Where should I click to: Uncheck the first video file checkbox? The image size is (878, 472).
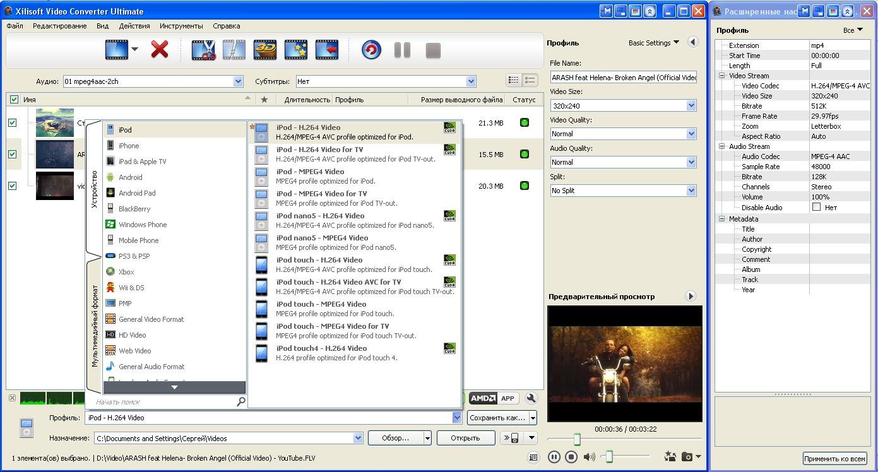(12, 123)
